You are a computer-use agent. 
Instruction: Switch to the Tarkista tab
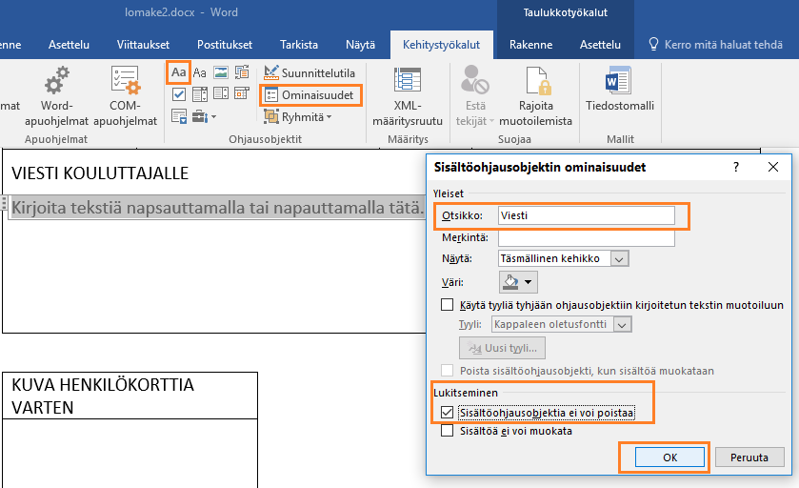[x=299, y=45]
